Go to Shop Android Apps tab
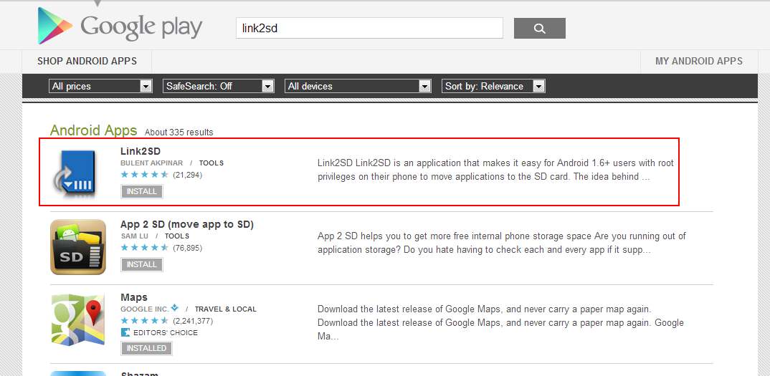 click(x=87, y=62)
